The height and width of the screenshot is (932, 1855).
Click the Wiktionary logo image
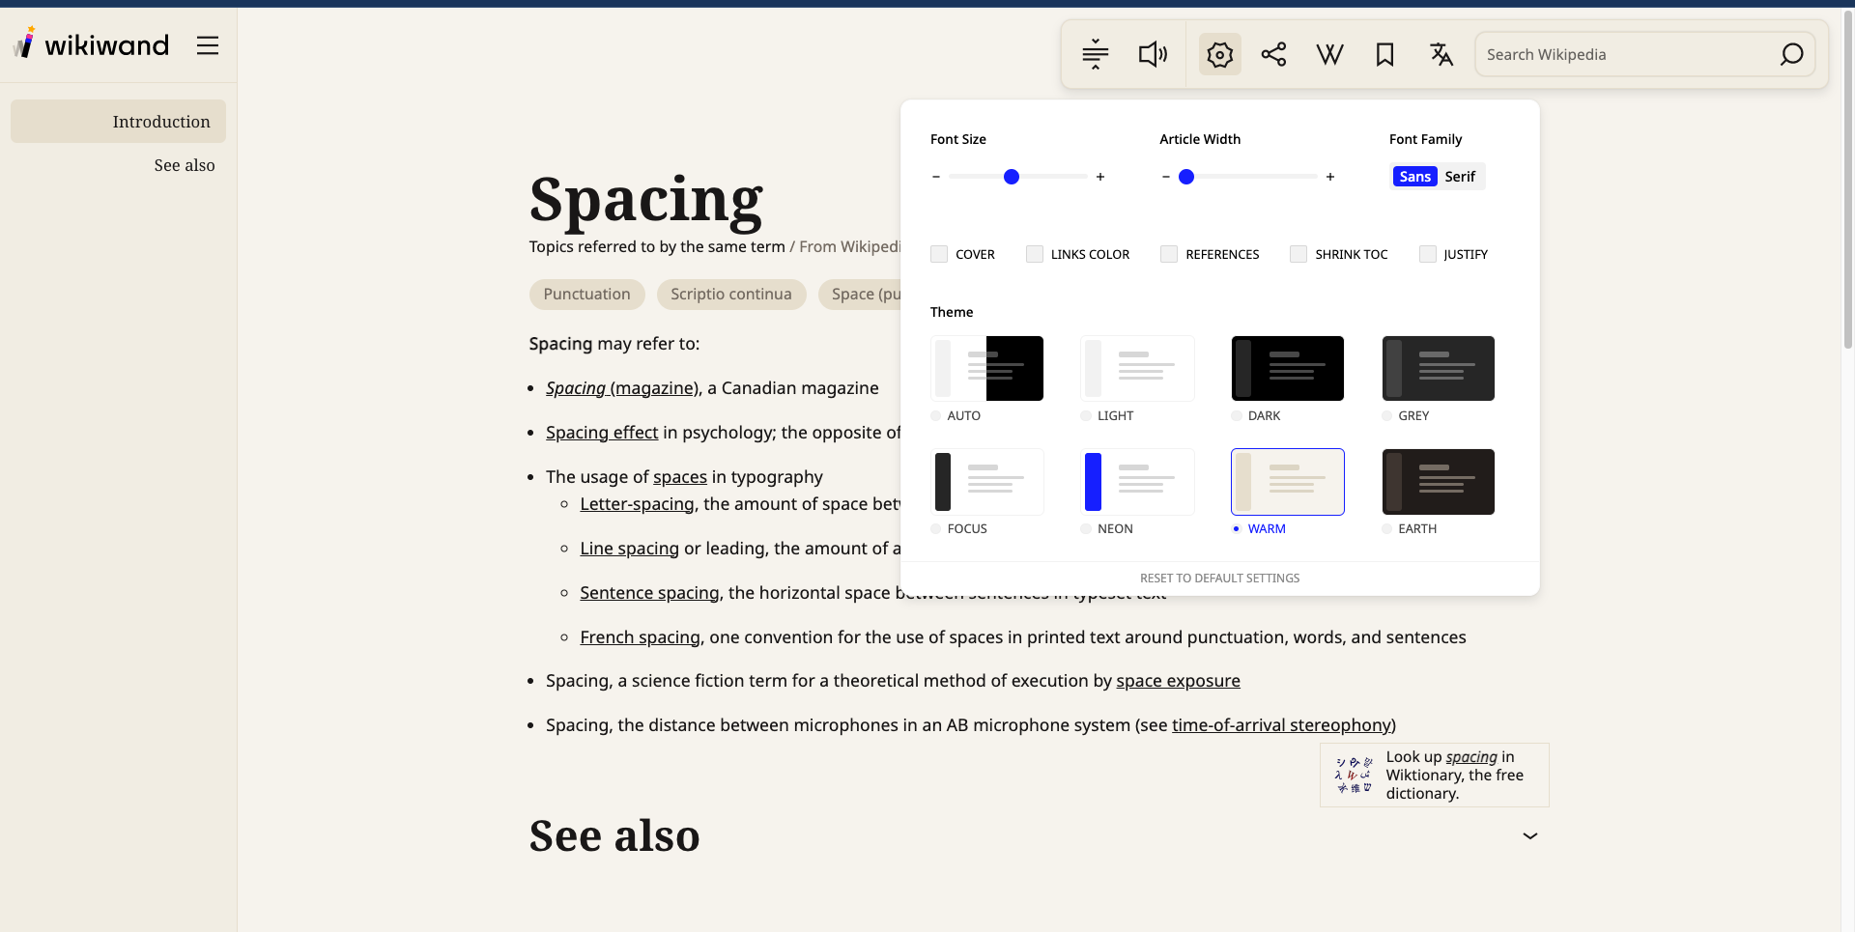(1353, 775)
